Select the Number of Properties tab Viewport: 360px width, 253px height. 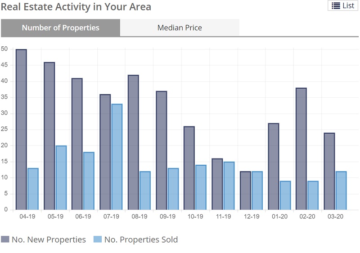coord(60,27)
